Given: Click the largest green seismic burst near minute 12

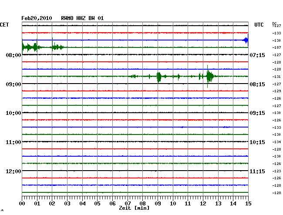Looking at the screenshot, I should pyautogui.click(x=209, y=77).
